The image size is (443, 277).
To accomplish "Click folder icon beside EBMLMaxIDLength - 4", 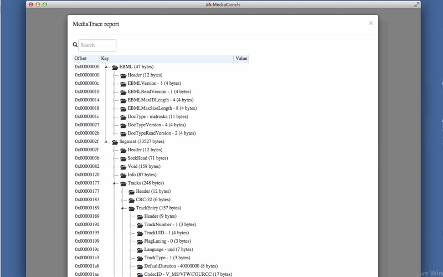I will [123, 100].
